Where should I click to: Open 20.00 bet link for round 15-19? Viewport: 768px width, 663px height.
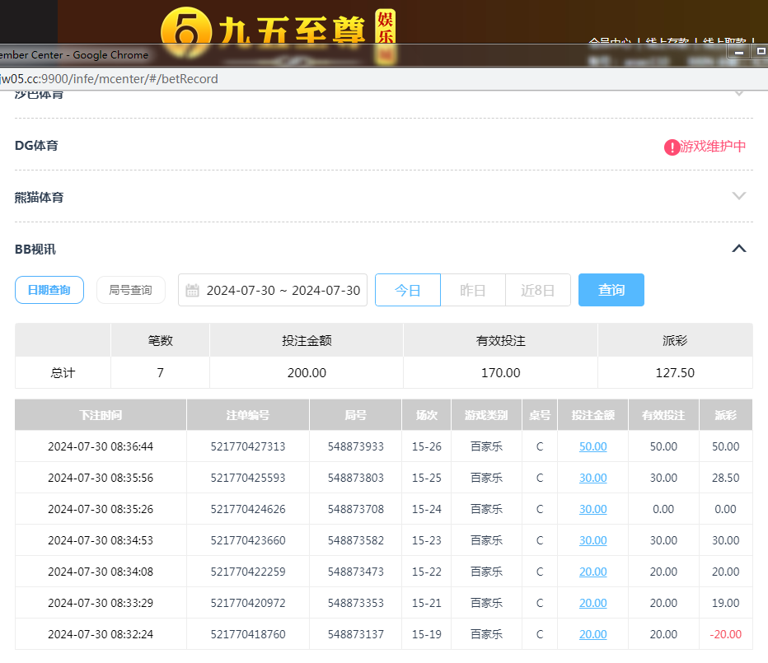pos(592,634)
